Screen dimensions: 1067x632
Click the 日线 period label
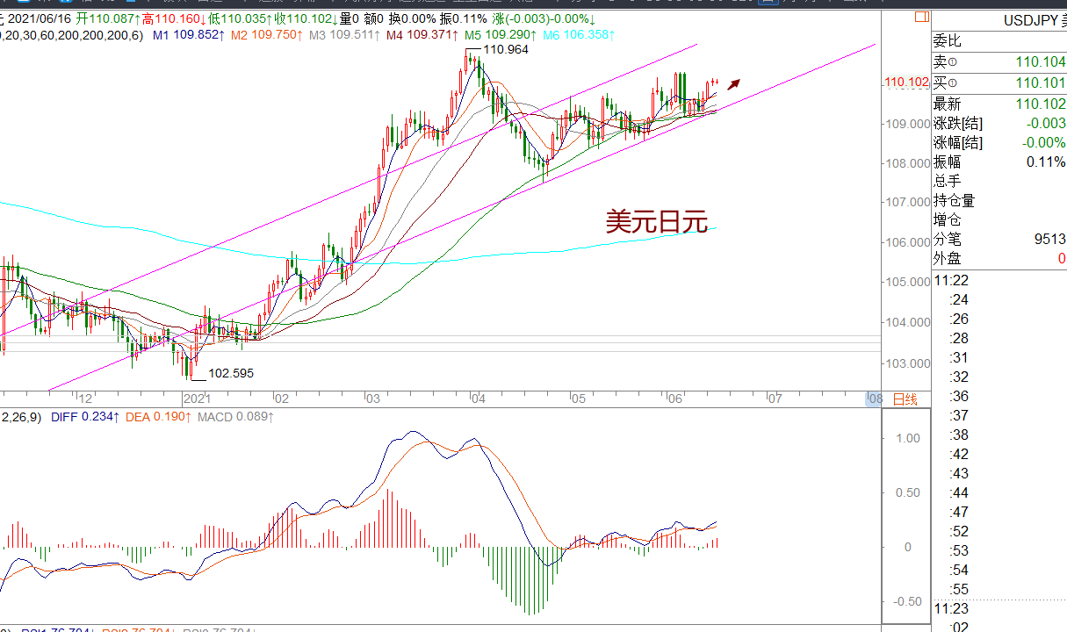coord(905,399)
